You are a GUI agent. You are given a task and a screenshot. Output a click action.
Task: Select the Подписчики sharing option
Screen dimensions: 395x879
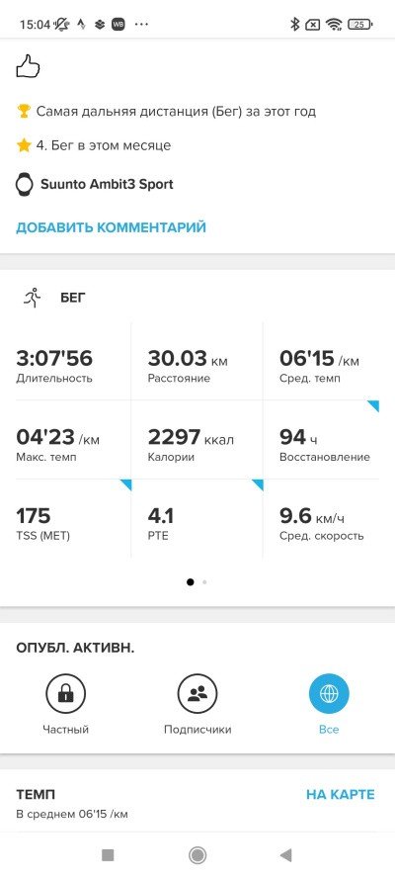tap(197, 693)
